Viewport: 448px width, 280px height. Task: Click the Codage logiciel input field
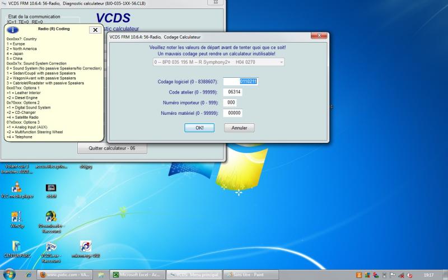(x=241, y=81)
